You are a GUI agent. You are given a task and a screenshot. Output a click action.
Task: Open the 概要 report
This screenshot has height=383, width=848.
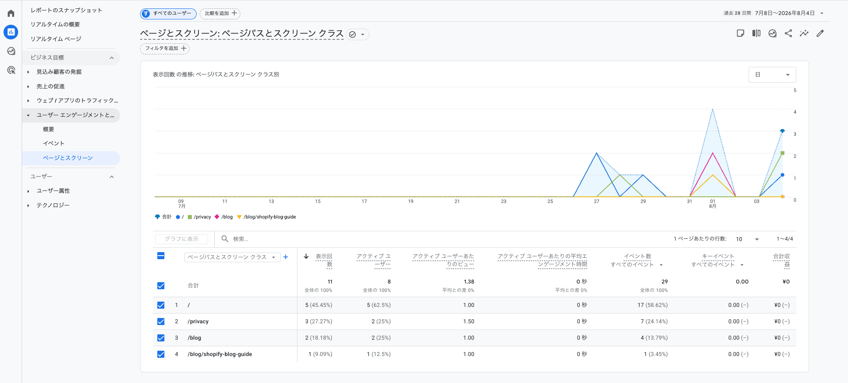tap(49, 129)
